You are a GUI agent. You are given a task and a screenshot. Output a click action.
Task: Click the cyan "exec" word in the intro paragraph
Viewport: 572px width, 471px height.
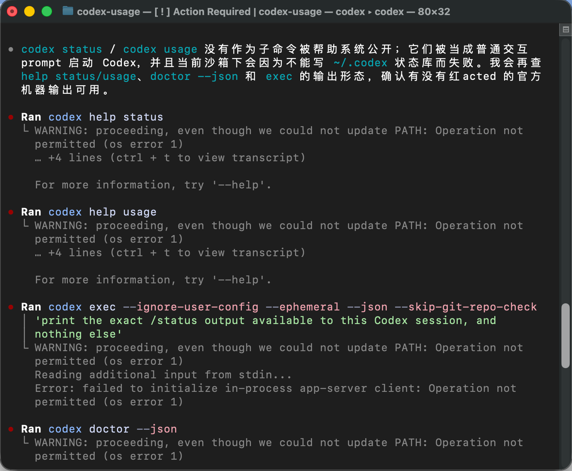[279, 76]
